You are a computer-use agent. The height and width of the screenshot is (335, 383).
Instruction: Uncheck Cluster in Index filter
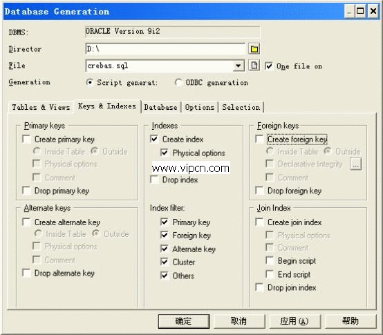165,262
